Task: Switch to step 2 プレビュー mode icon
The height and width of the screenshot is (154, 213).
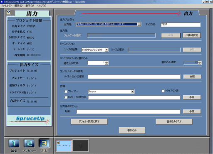Action: [29, 143]
